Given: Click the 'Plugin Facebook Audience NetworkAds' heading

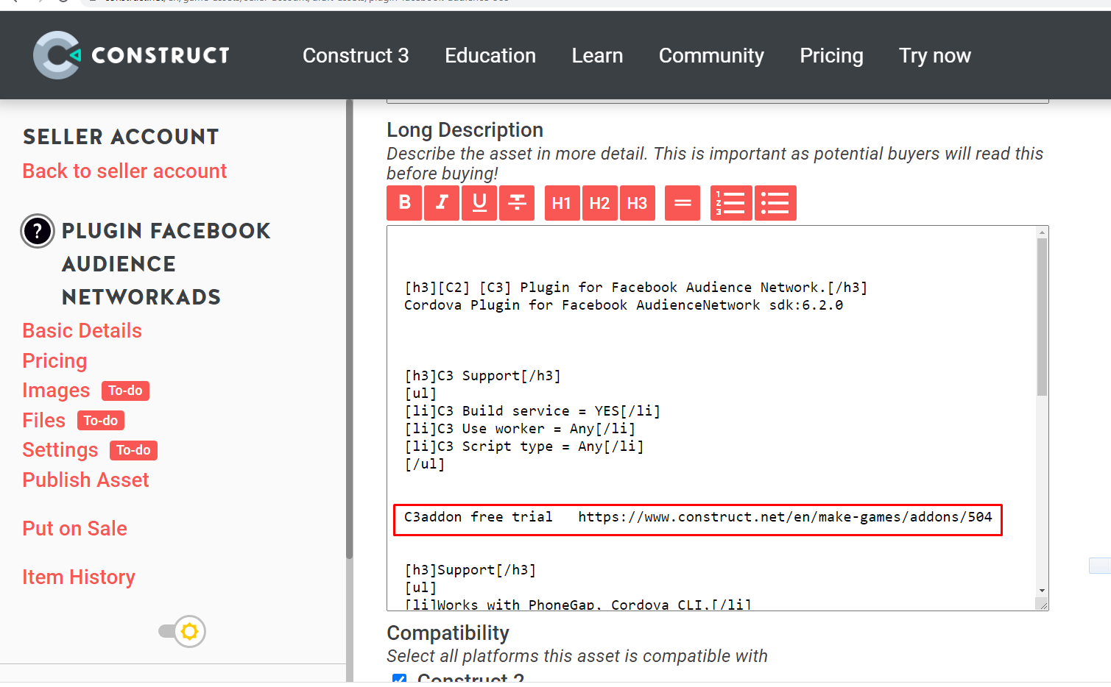Looking at the screenshot, I should (166, 264).
